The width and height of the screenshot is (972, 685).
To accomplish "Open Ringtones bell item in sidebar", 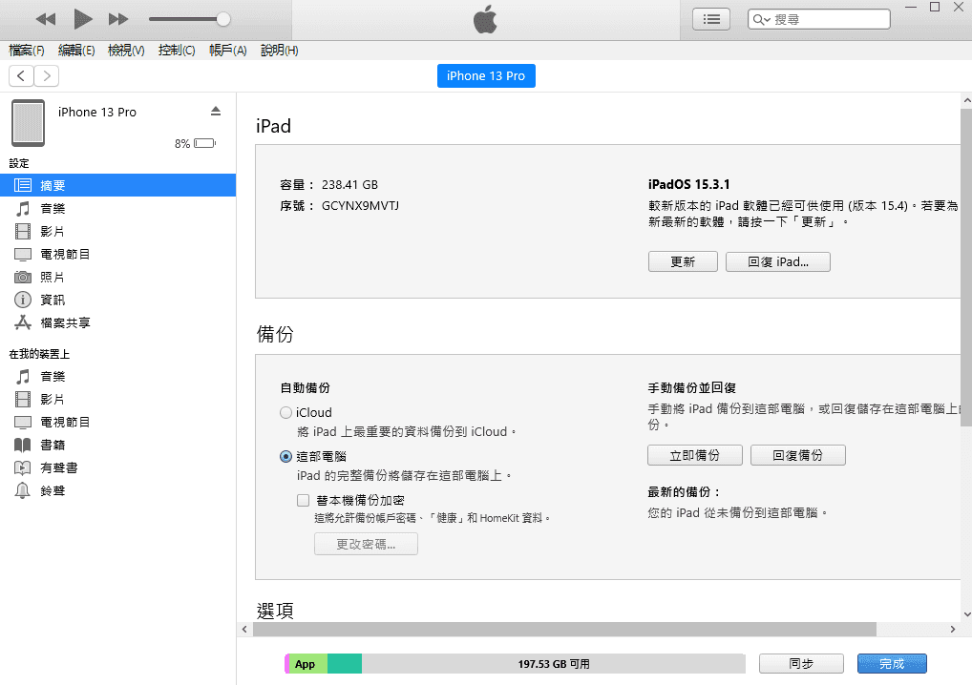I will click(23, 490).
